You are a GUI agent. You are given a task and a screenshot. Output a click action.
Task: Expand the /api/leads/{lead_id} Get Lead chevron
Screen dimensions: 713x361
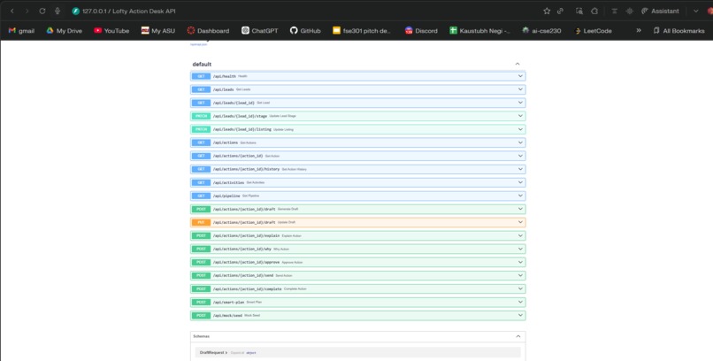point(520,103)
